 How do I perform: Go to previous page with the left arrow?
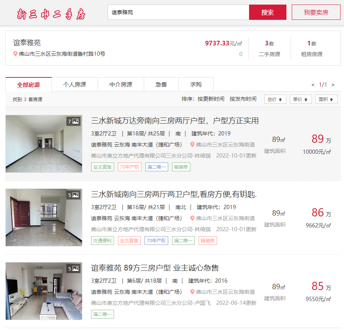coord(313,85)
